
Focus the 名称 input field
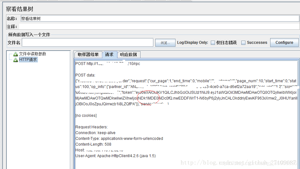click(160, 19)
